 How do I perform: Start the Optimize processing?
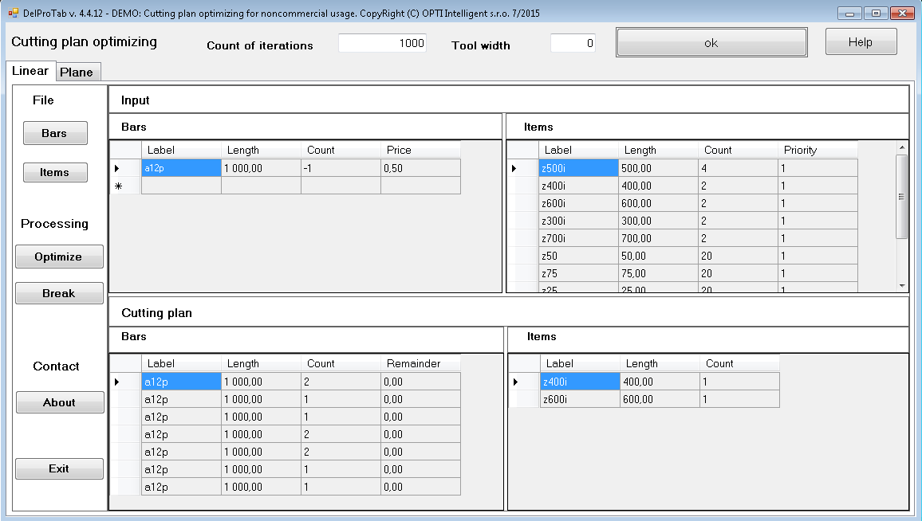pos(59,257)
